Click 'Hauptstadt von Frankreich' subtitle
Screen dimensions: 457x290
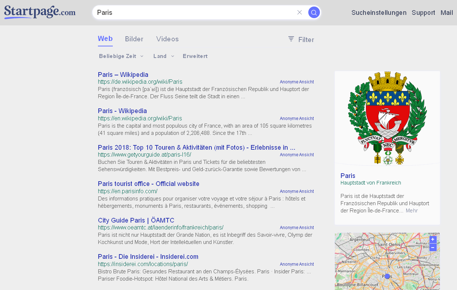[371, 183]
